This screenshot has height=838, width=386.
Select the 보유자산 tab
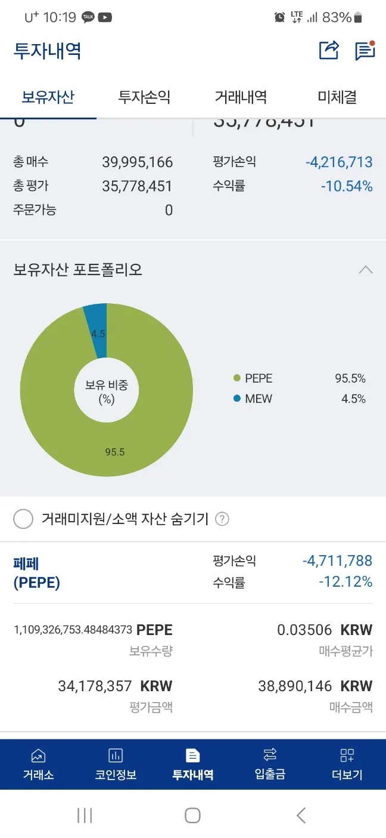[48, 97]
